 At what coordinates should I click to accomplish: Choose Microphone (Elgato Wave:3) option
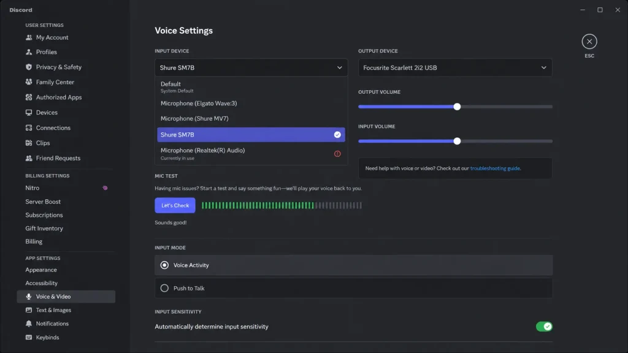[251, 103]
